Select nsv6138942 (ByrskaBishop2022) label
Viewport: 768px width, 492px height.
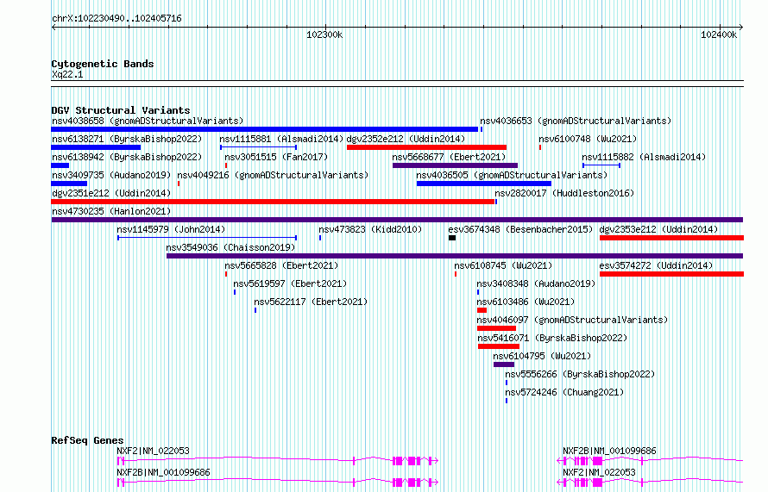tap(127, 157)
